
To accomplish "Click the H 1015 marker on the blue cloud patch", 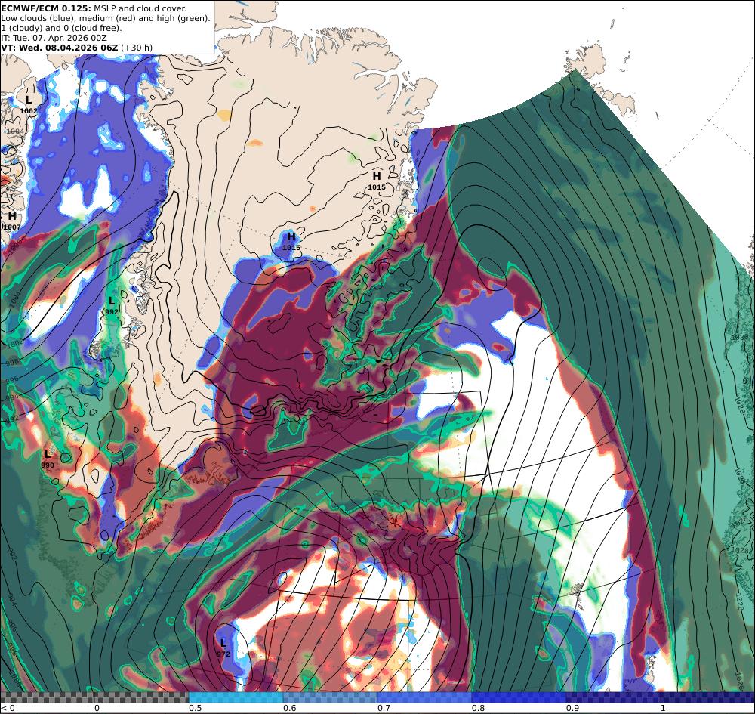I will click(x=291, y=241).
